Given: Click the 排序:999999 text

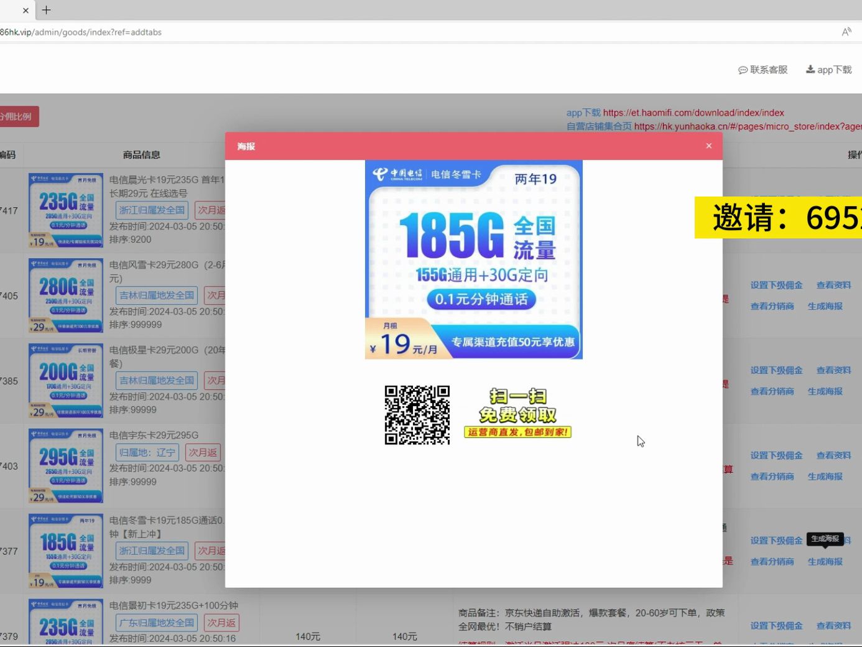Looking at the screenshot, I should (x=136, y=325).
